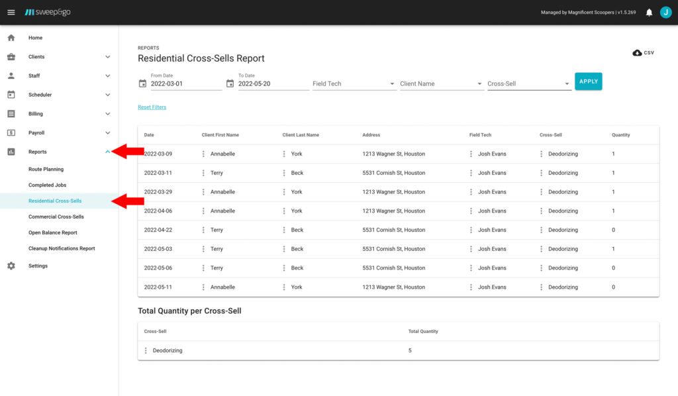
Task: Click the Home icon in sidebar
Action: click(x=11, y=38)
